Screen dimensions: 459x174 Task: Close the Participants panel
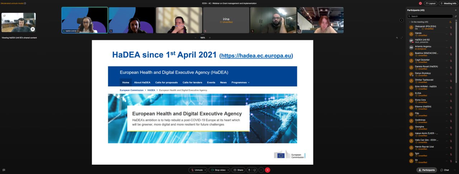[456, 10]
